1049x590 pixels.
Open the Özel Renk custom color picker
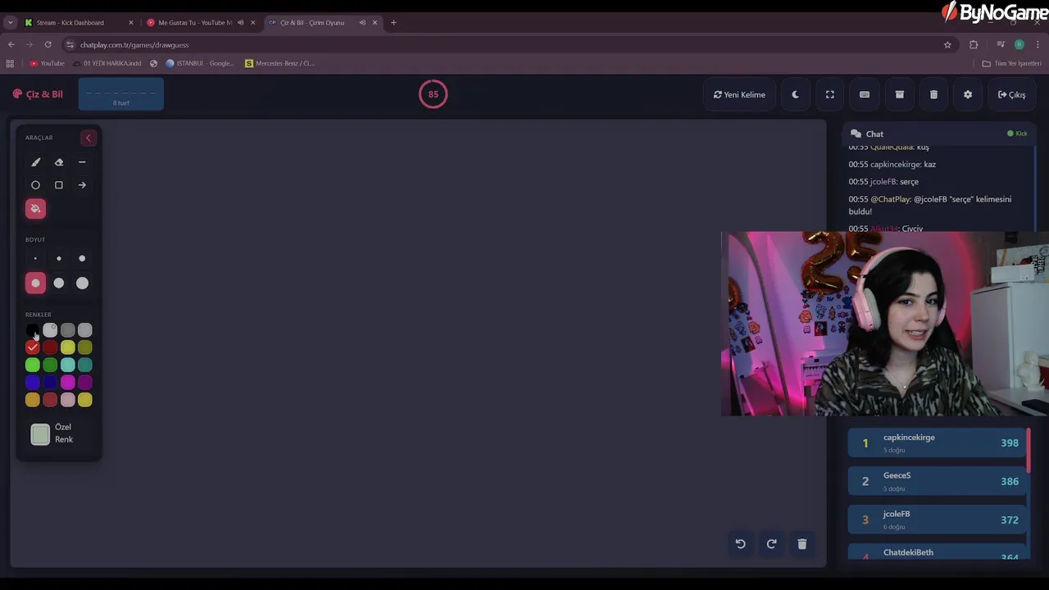40,434
